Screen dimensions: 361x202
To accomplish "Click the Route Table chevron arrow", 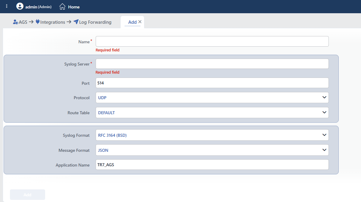I will (324, 112).
